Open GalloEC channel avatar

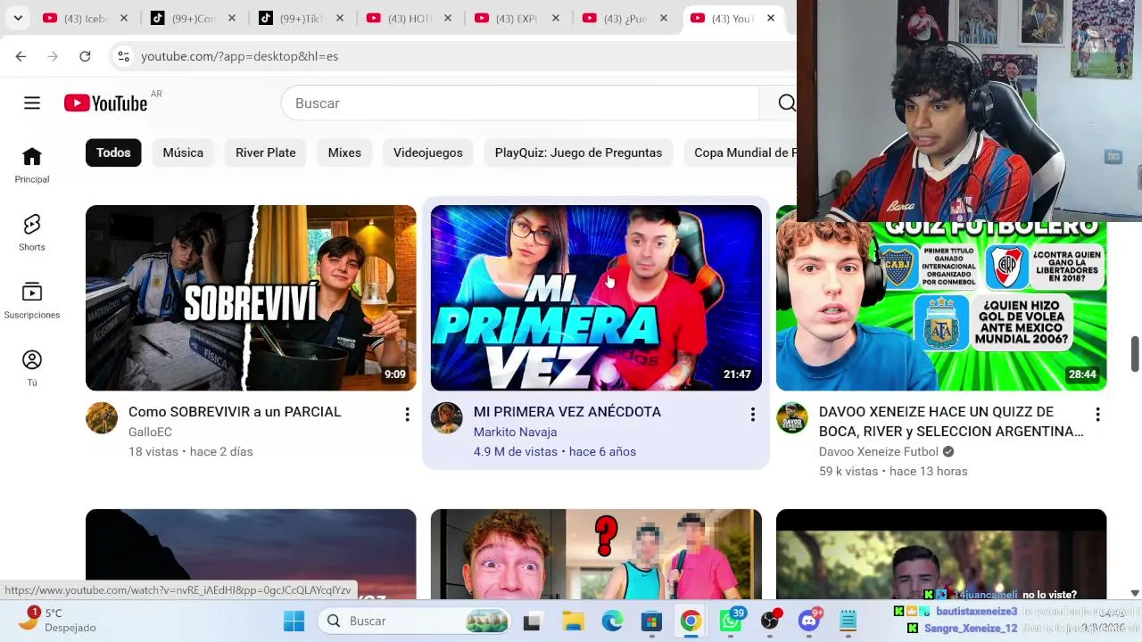point(102,417)
